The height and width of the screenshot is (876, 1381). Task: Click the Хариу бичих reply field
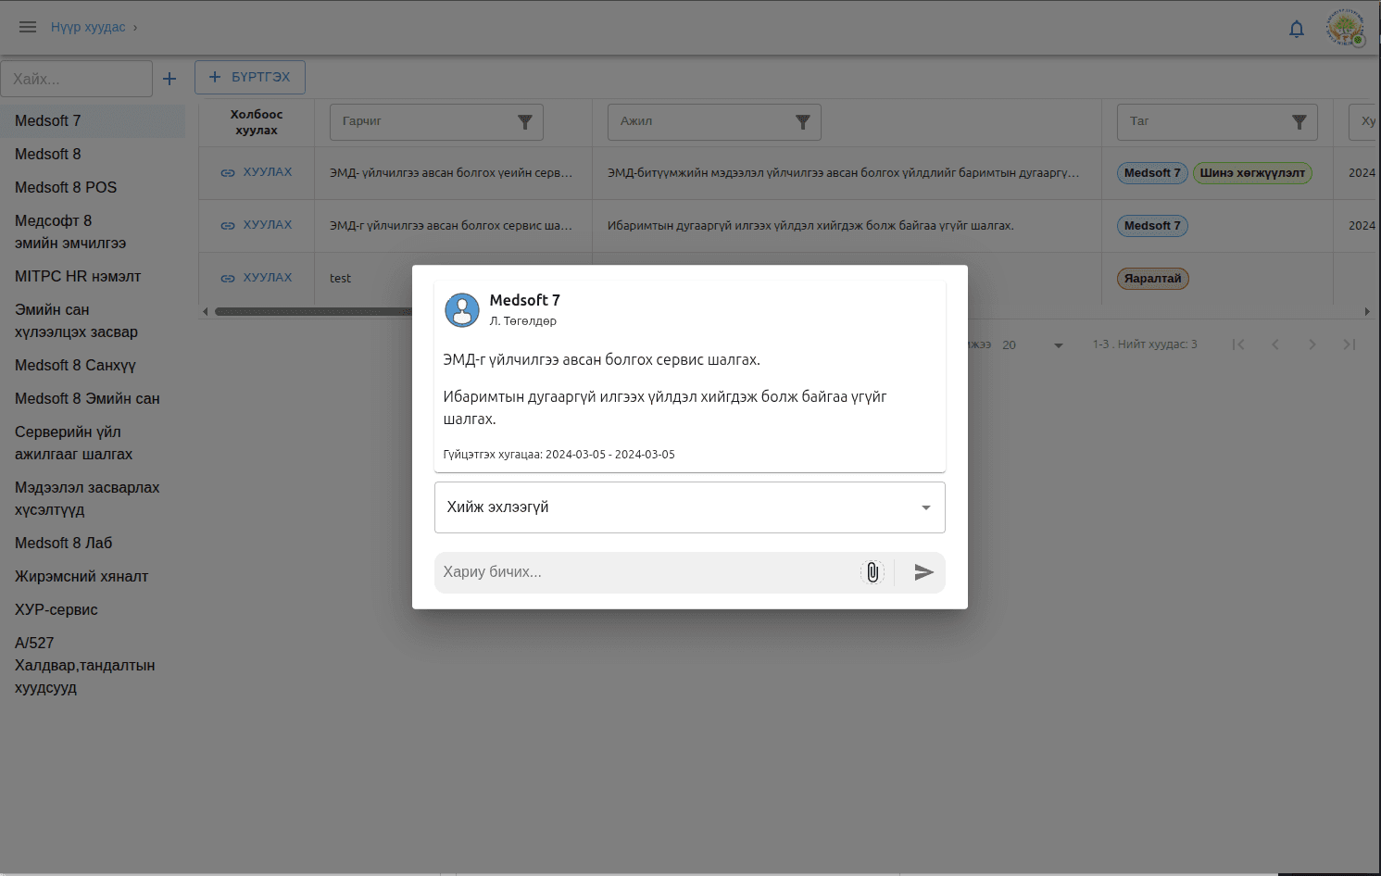[x=644, y=572]
